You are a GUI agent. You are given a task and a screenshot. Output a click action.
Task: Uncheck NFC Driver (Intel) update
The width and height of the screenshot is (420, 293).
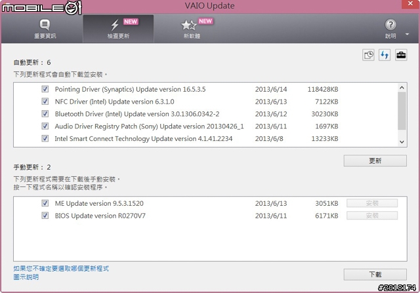(x=45, y=102)
